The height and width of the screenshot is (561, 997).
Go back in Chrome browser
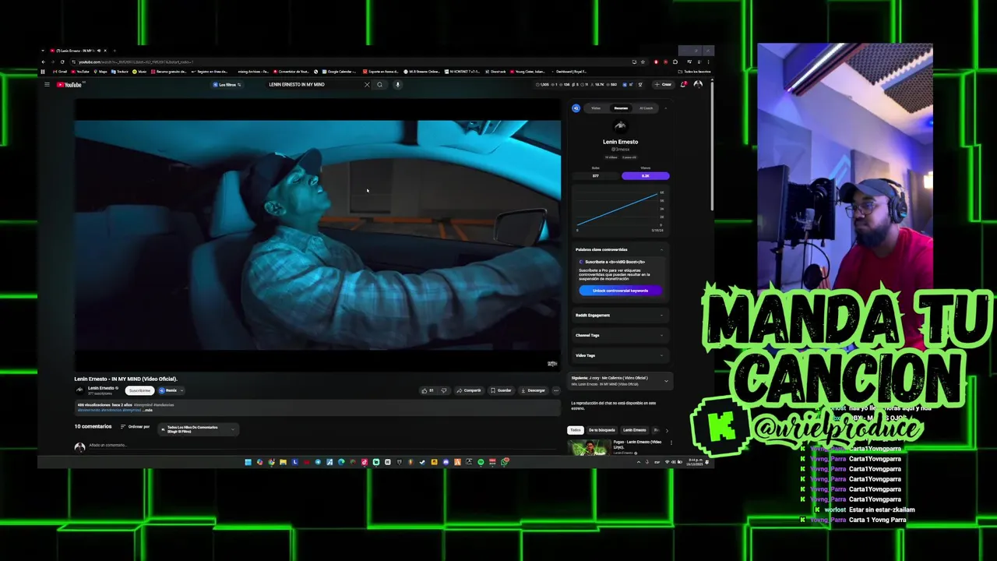pyautogui.click(x=44, y=62)
